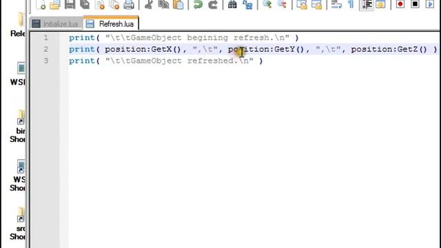Viewport: 441px width, 248px height.
Task: Click the word "print" on line 1
Action: click(x=82, y=38)
